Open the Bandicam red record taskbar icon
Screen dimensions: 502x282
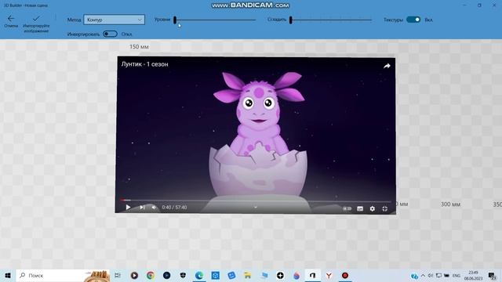click(x=345, y=275)
